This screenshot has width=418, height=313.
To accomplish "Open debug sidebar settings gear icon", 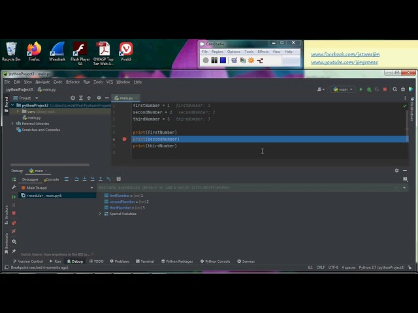I will pos(14,241).
